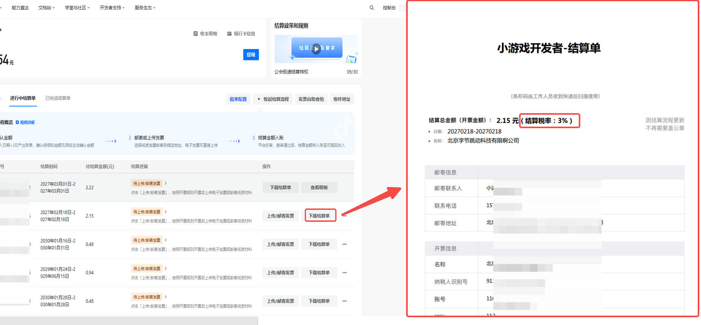This screenshot has width=701, height=325.
Task: Play the 结算流程及要求 video
Action: click(316, 49)
